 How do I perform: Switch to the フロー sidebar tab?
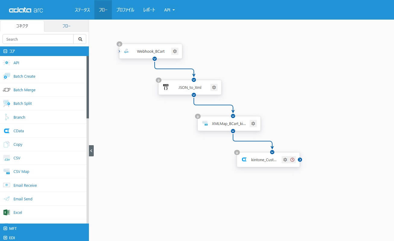(66, 26)
